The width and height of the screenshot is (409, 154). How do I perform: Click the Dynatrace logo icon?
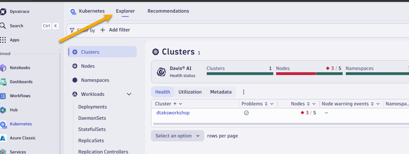[3, 12]
